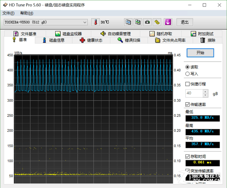The width and height of the screenshot is (227, 188).
Task: Open the 健康状态 tab
Action: pyautogui.click(x=91, y=40)
